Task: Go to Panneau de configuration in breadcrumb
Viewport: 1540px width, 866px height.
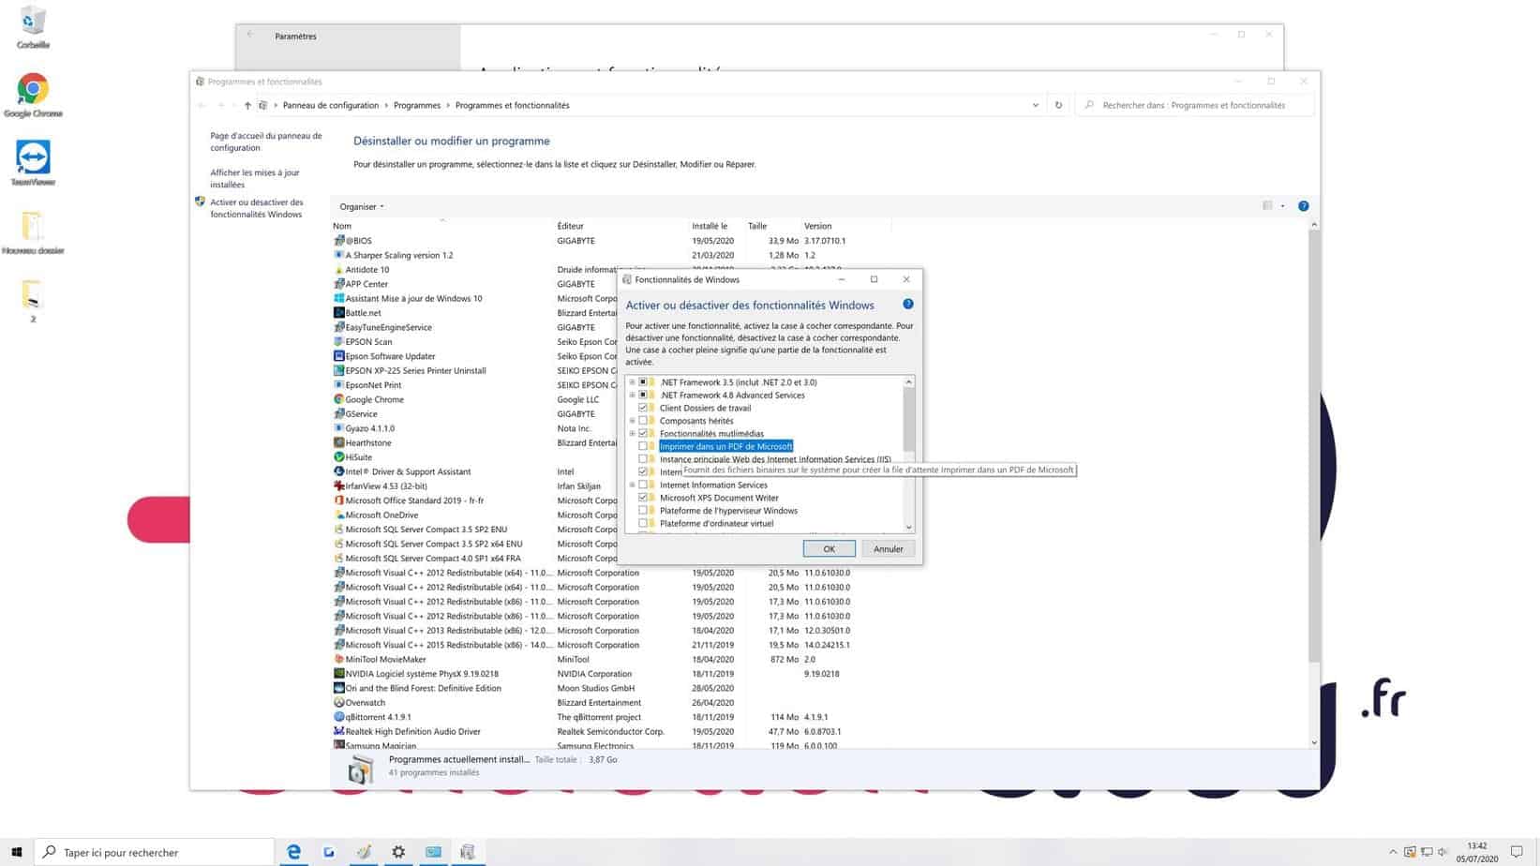Action: tap(331, 105)
